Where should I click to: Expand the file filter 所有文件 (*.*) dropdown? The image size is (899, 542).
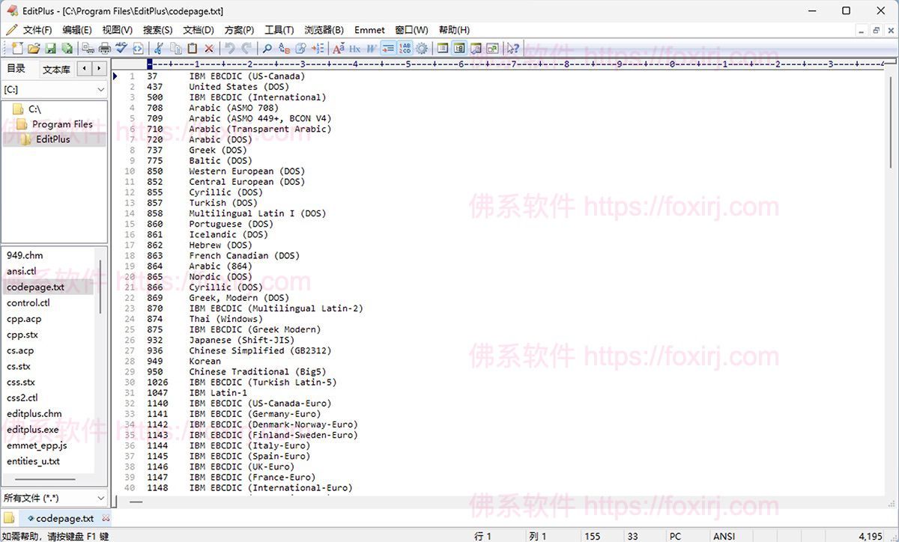[x=55, y=498]
